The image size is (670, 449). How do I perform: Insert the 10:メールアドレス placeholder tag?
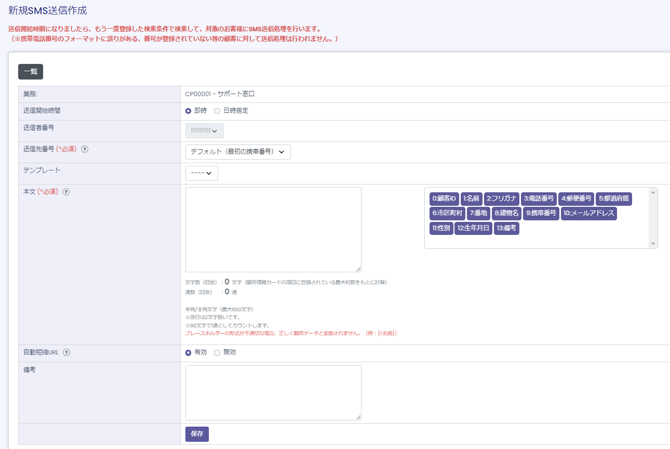[x=588, y=213]
